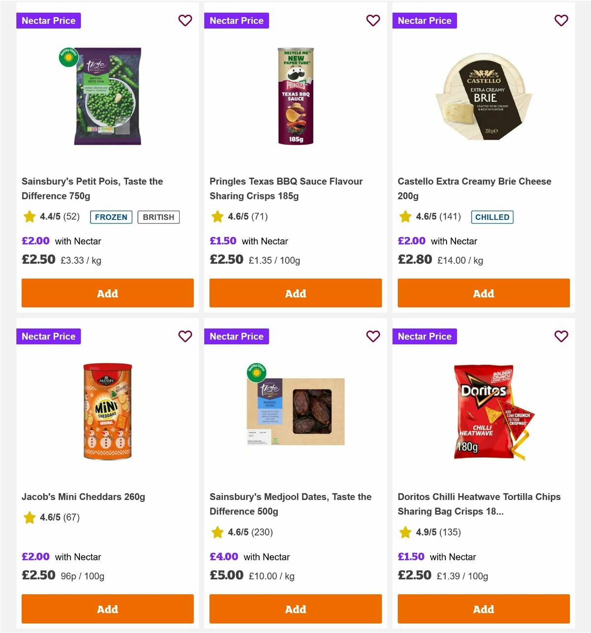
Task: Click the CHILLED tag on Castello Brie
Action: tap(492, 217)
